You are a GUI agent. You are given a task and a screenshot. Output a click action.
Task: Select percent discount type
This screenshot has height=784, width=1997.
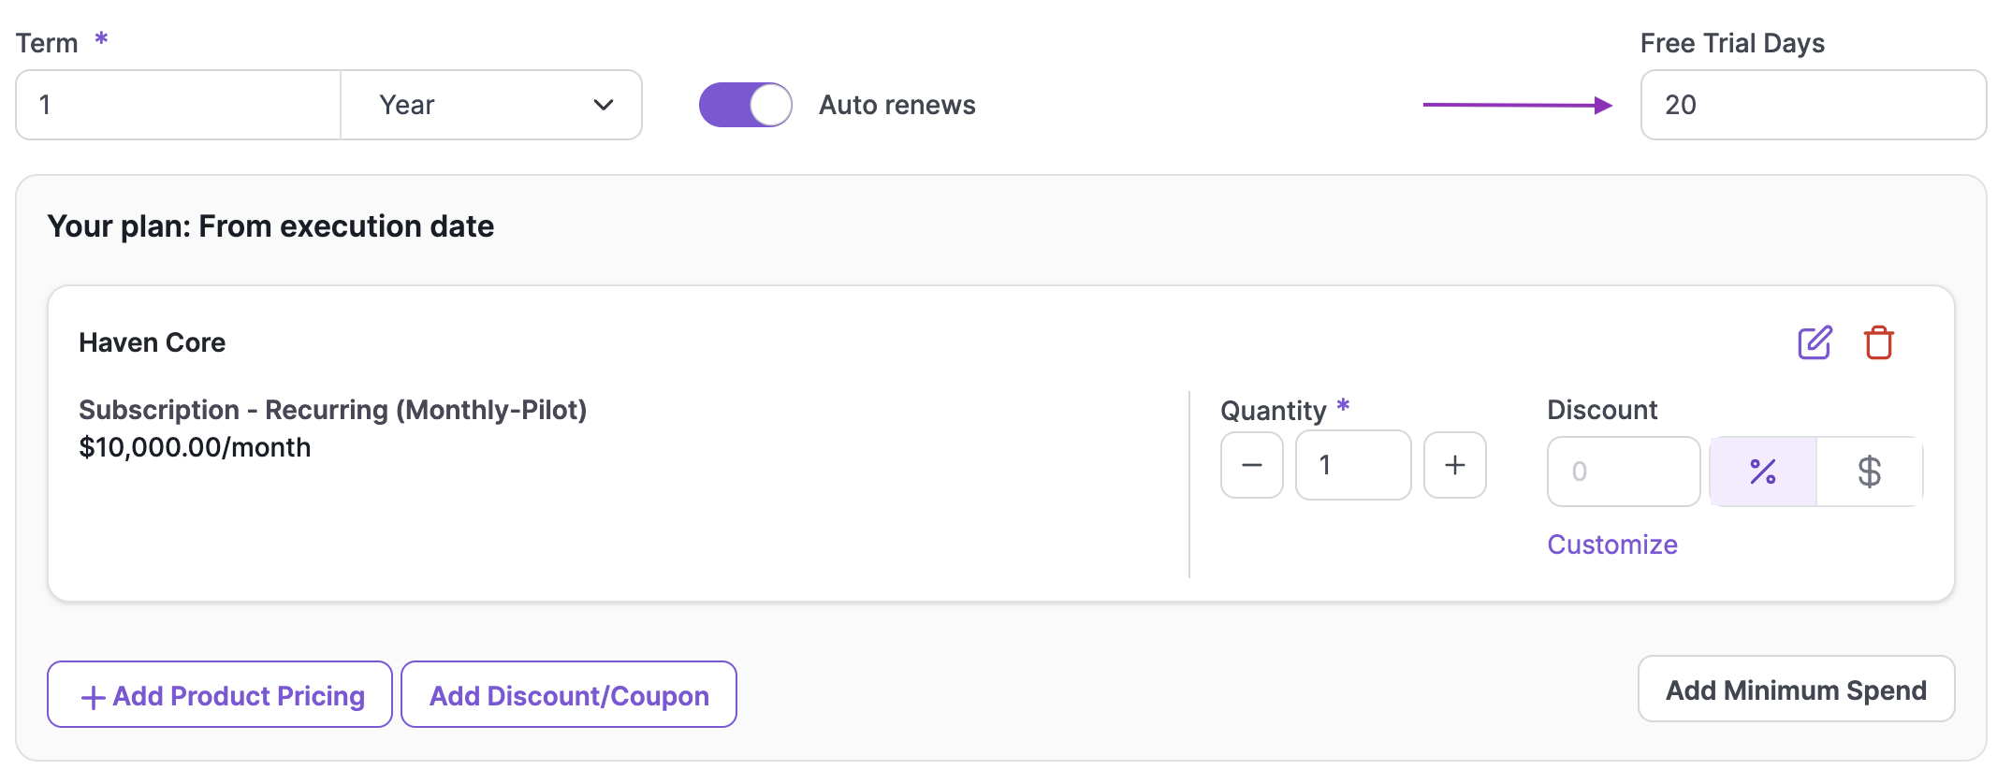1763,472
